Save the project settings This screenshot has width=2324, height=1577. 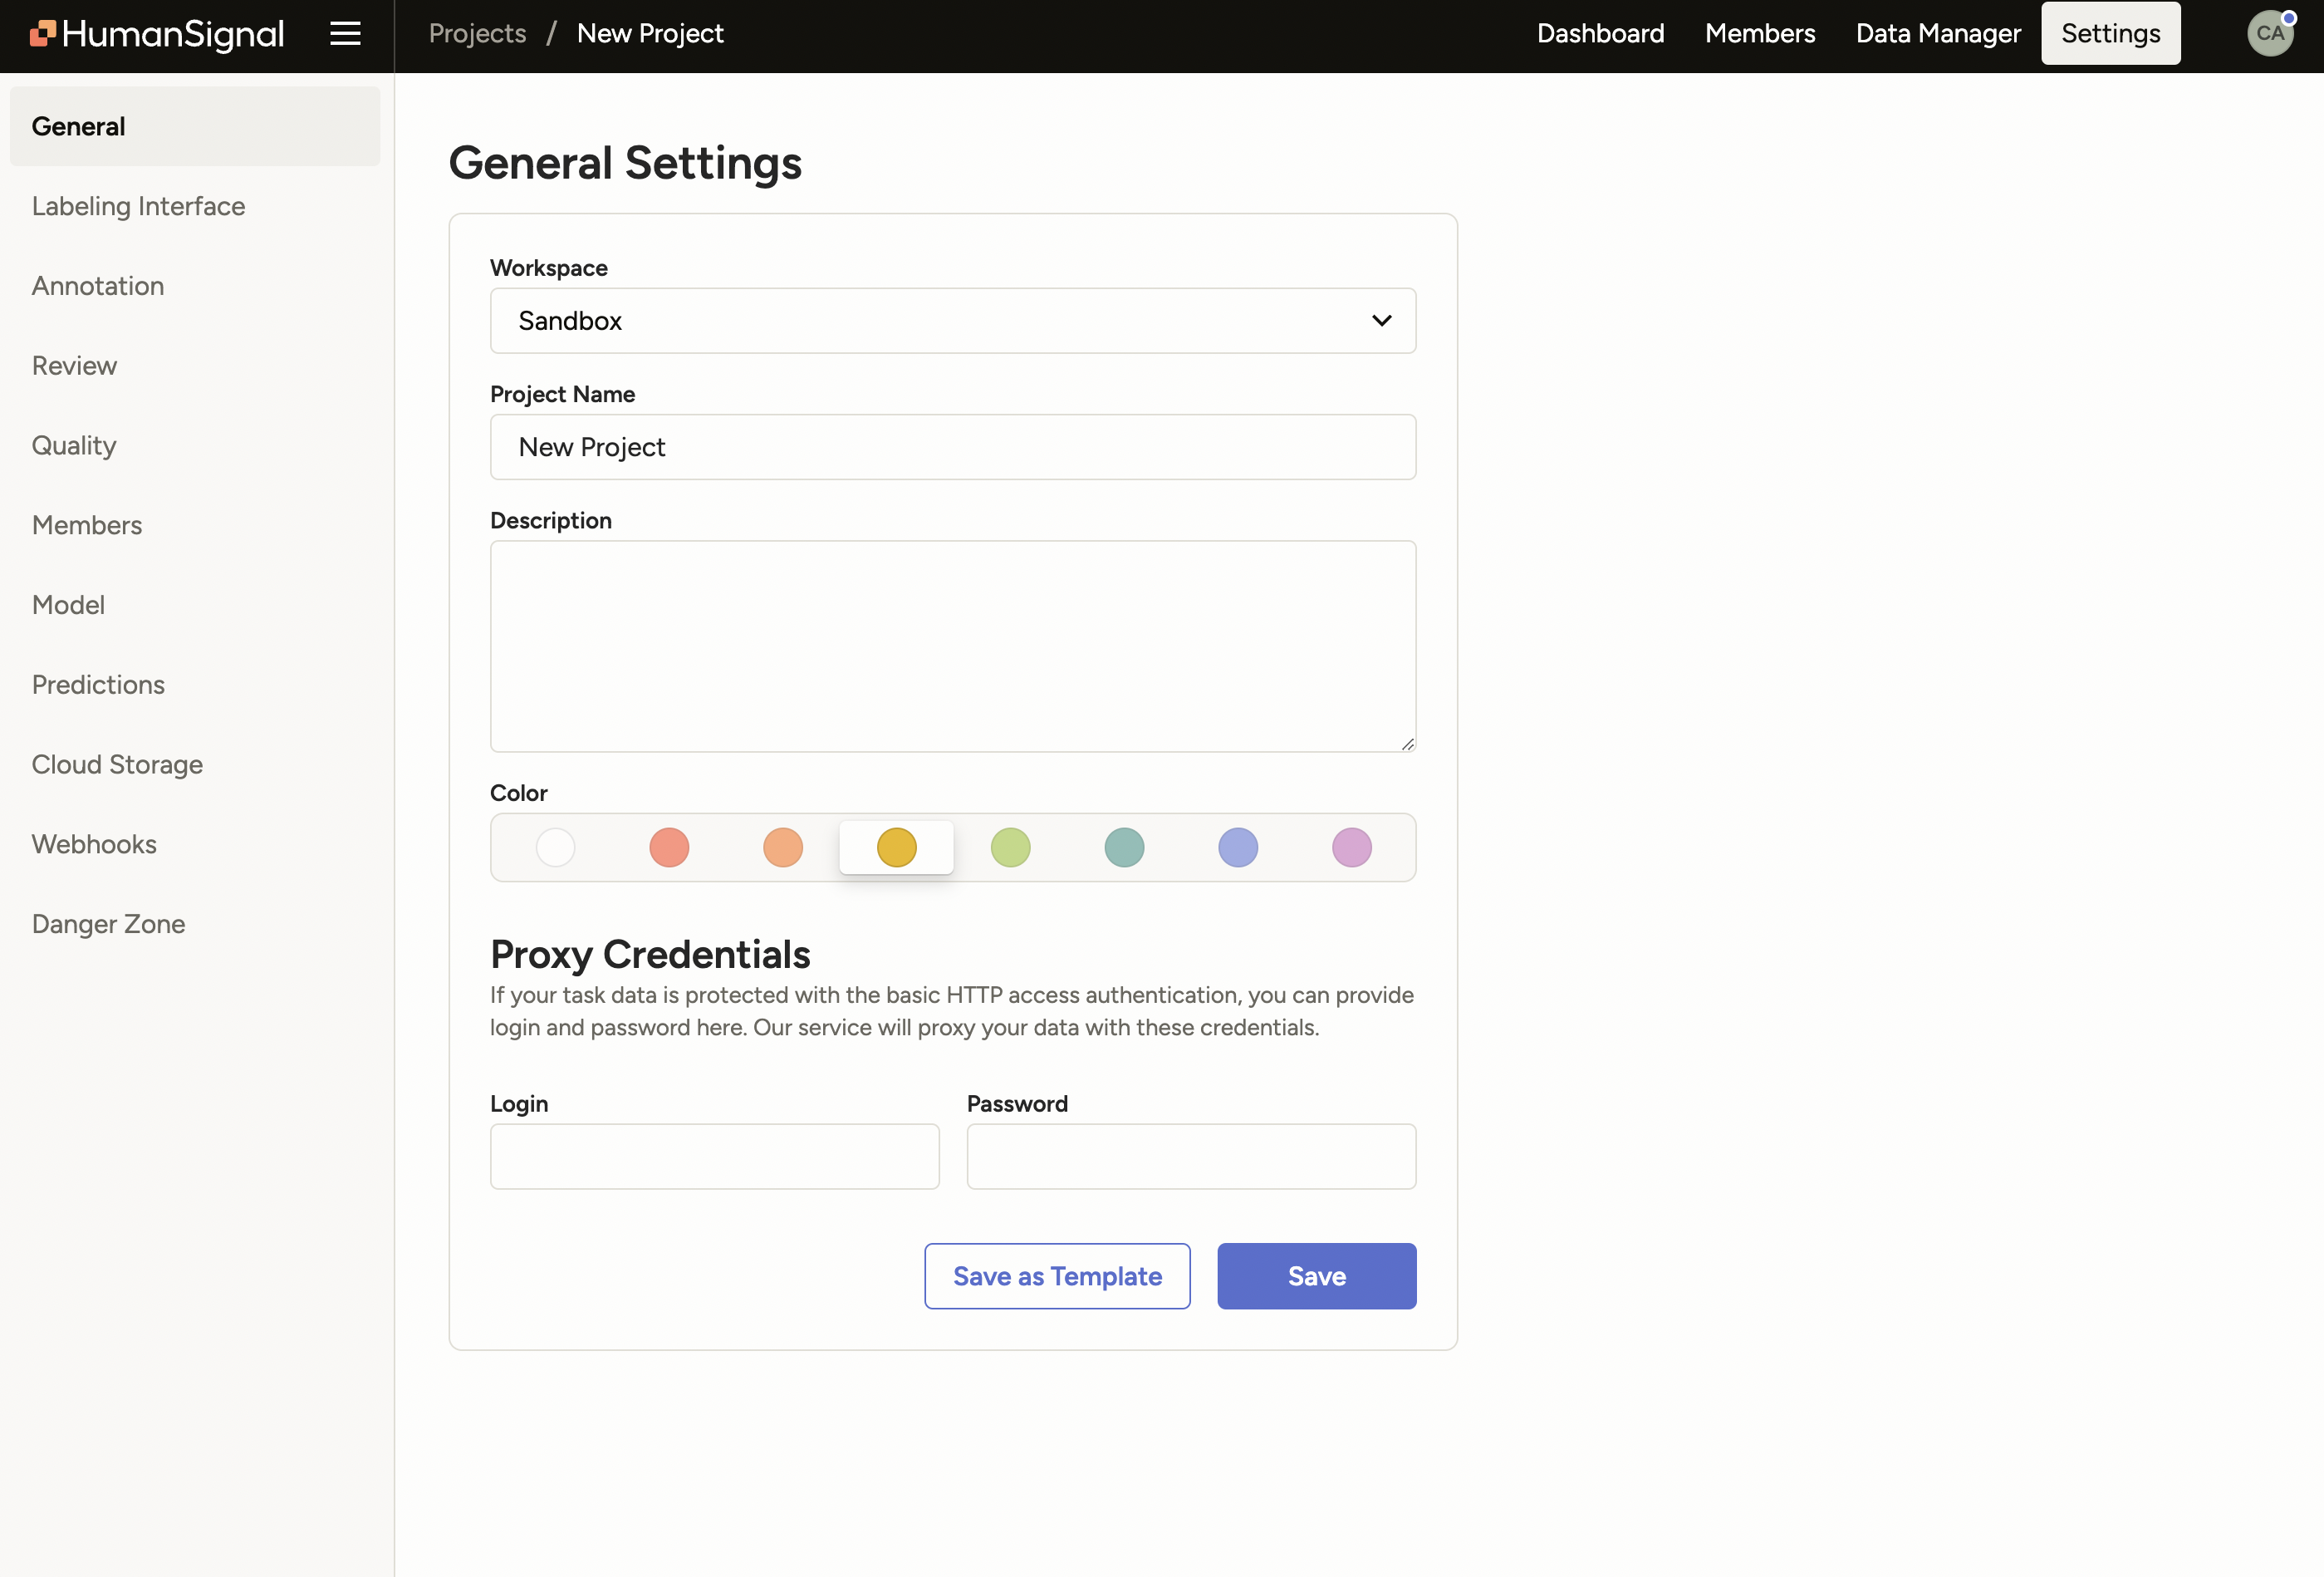1316,1276
